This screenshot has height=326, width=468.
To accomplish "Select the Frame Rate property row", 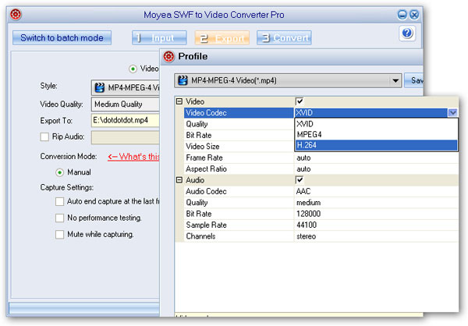I will 321,158.
